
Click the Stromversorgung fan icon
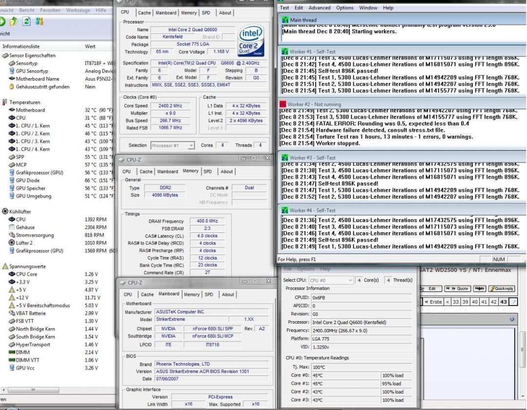tap(12, 235)
